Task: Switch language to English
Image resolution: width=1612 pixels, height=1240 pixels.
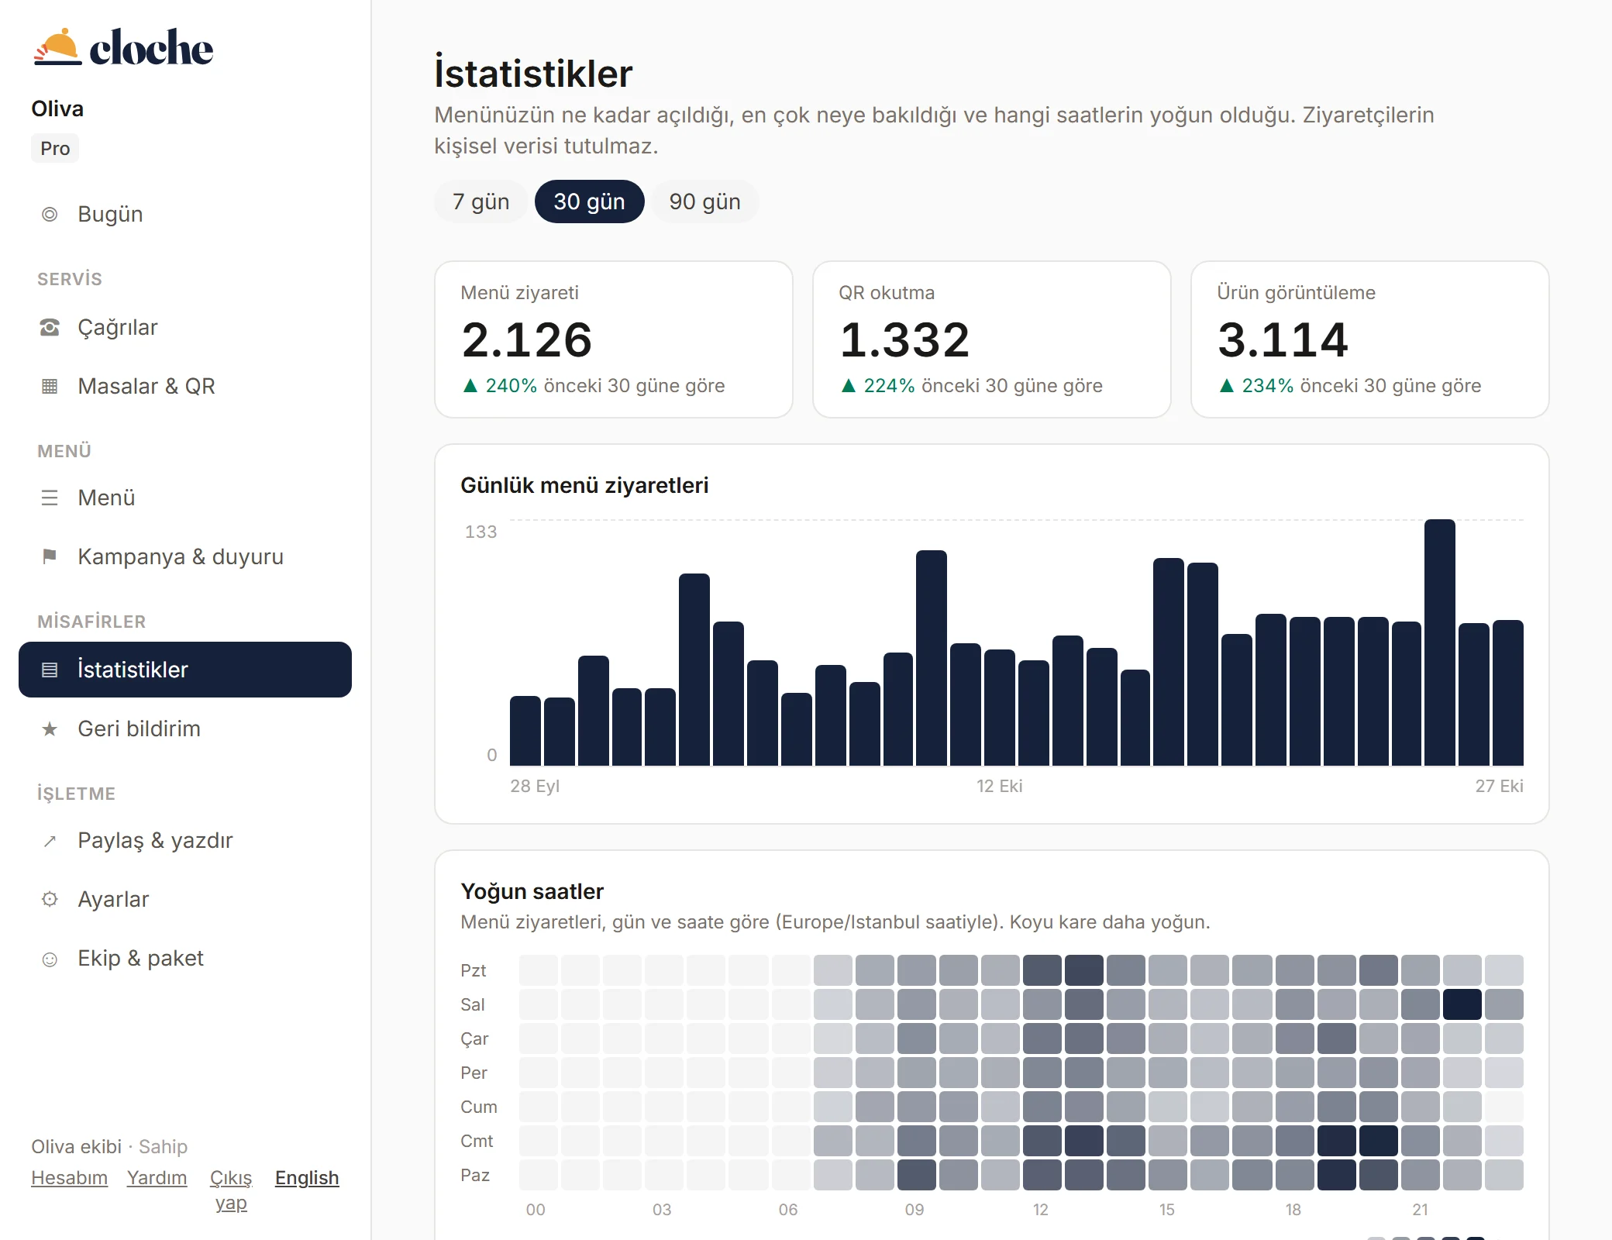Action: click(307, 1178)
